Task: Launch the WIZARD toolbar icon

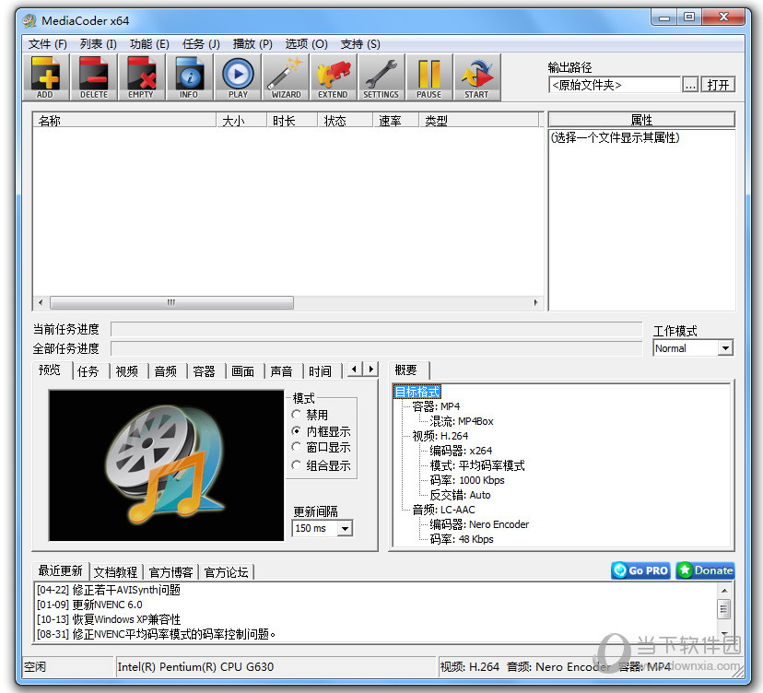Action: tap(286, 77)
